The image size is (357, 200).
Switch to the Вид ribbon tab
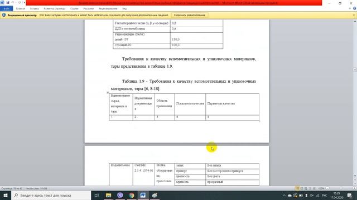124,9
